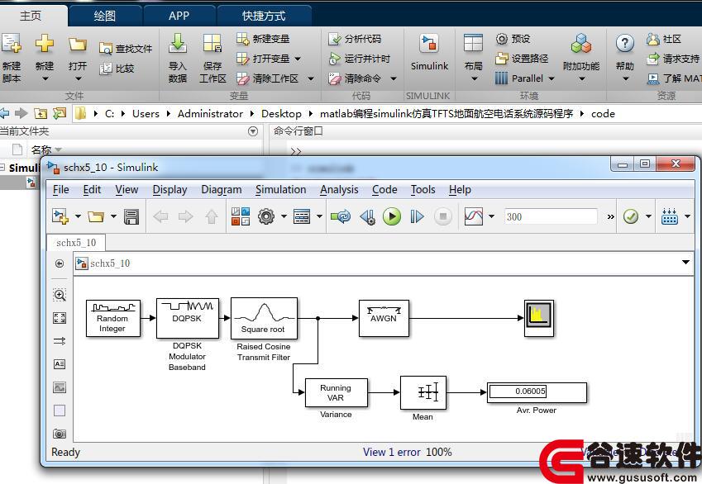Click New Variable (新建变量) button
The height and width of the screenshot is (484, 702).
click(263, 40)
